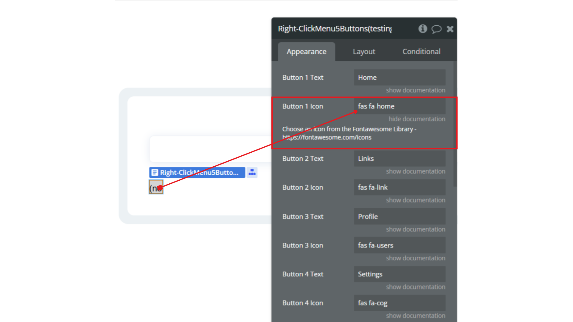Select the small element on canvas
Screen dimensions: 573x322
point(156,187)
